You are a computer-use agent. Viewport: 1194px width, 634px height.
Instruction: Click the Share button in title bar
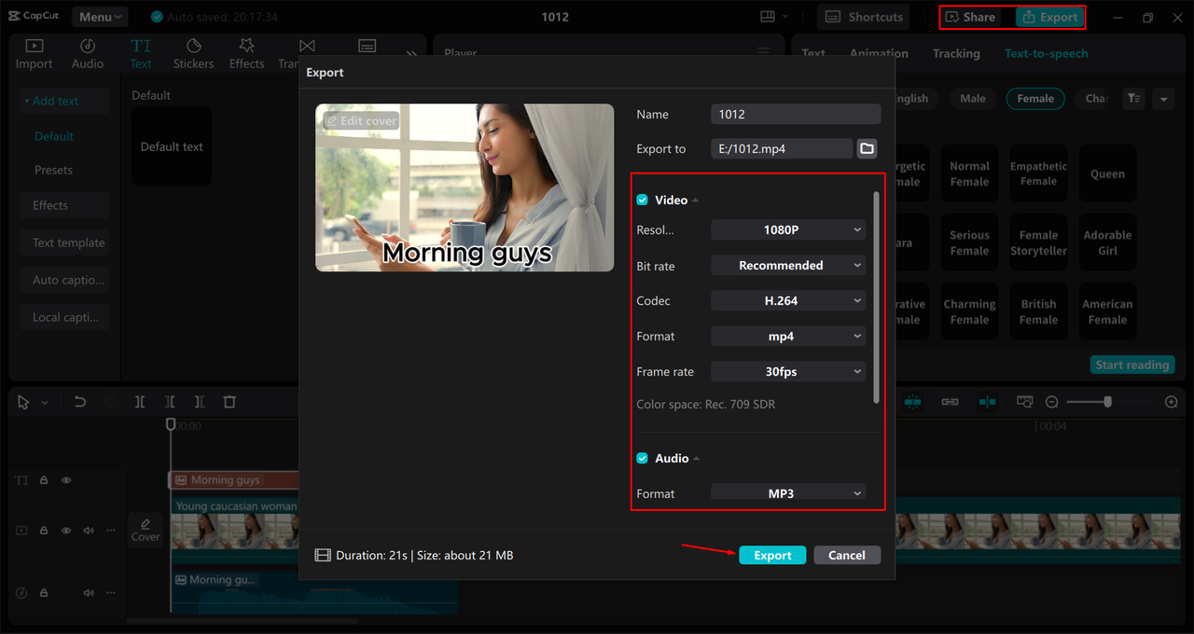970,17
